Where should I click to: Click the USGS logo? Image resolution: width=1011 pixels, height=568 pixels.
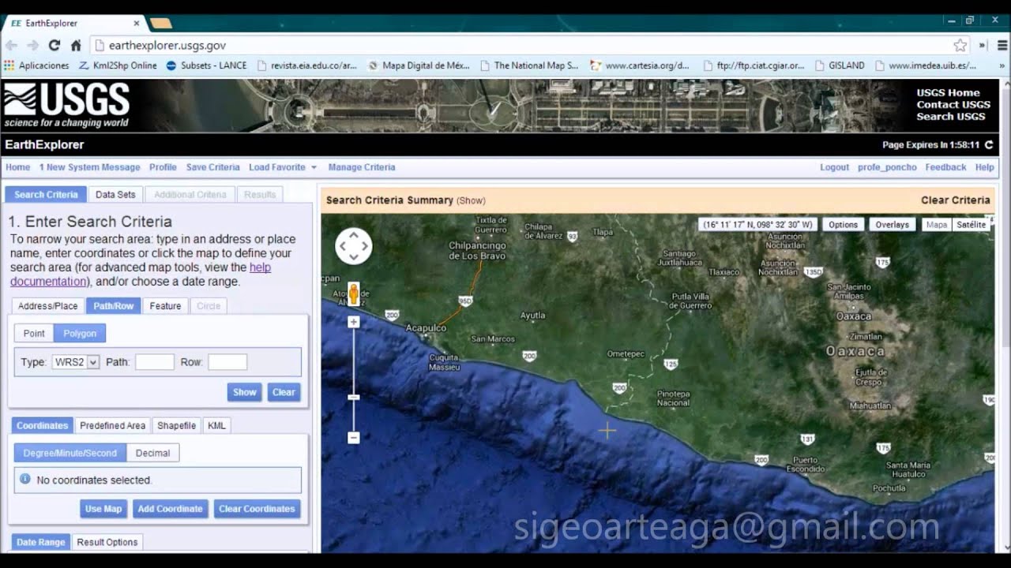pos(66,105)
